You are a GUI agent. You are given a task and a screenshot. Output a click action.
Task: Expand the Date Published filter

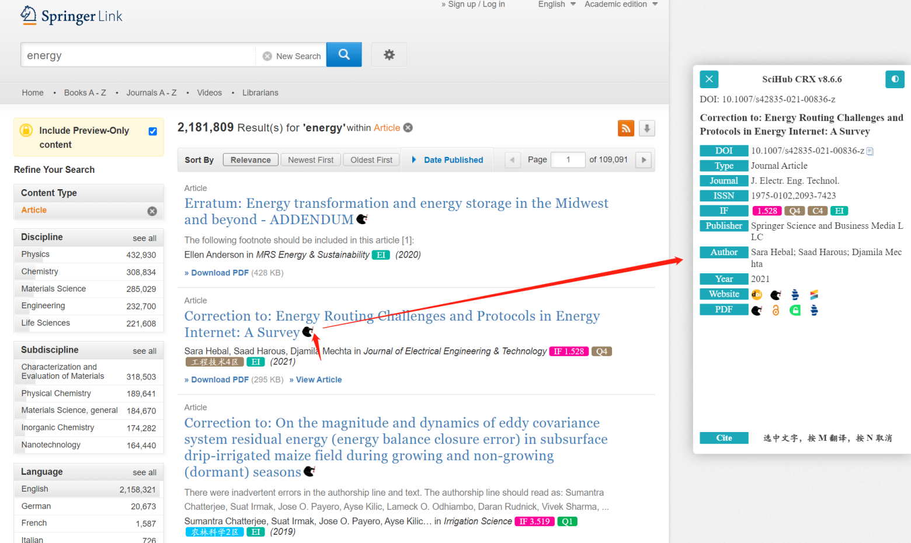(x=448, y=160)
